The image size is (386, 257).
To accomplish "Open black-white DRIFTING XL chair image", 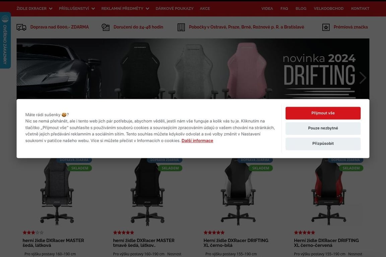I will pos(238,192).
